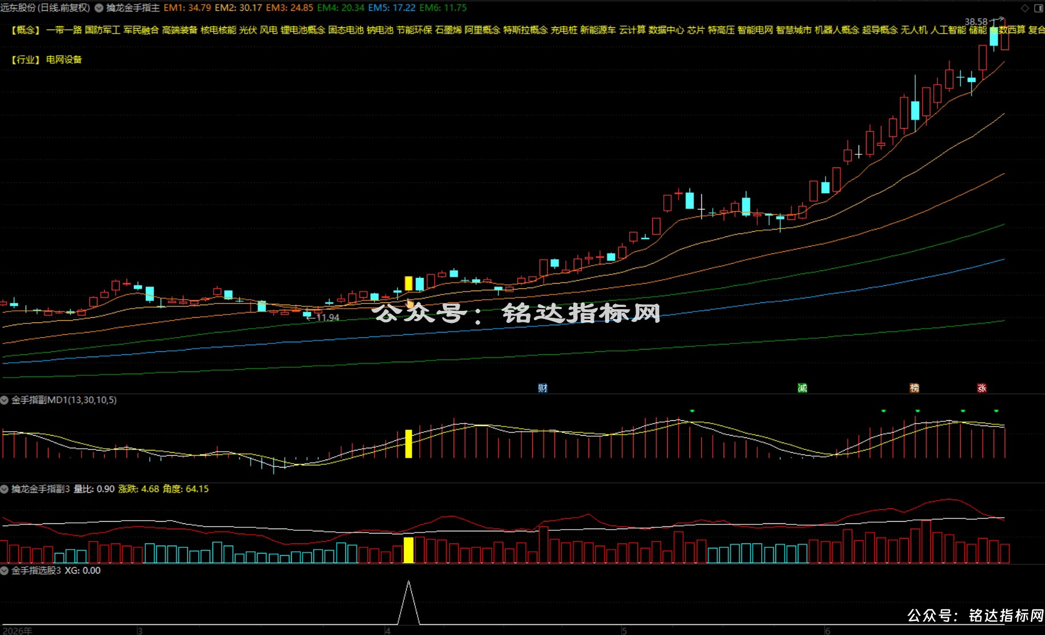
Task: Click the EM5: 17.22 value
Action: [392, 8]
